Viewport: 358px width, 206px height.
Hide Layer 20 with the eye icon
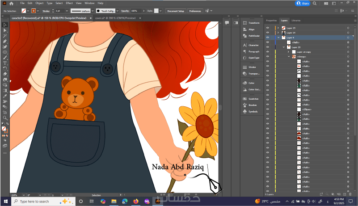(x=268, y=47)
